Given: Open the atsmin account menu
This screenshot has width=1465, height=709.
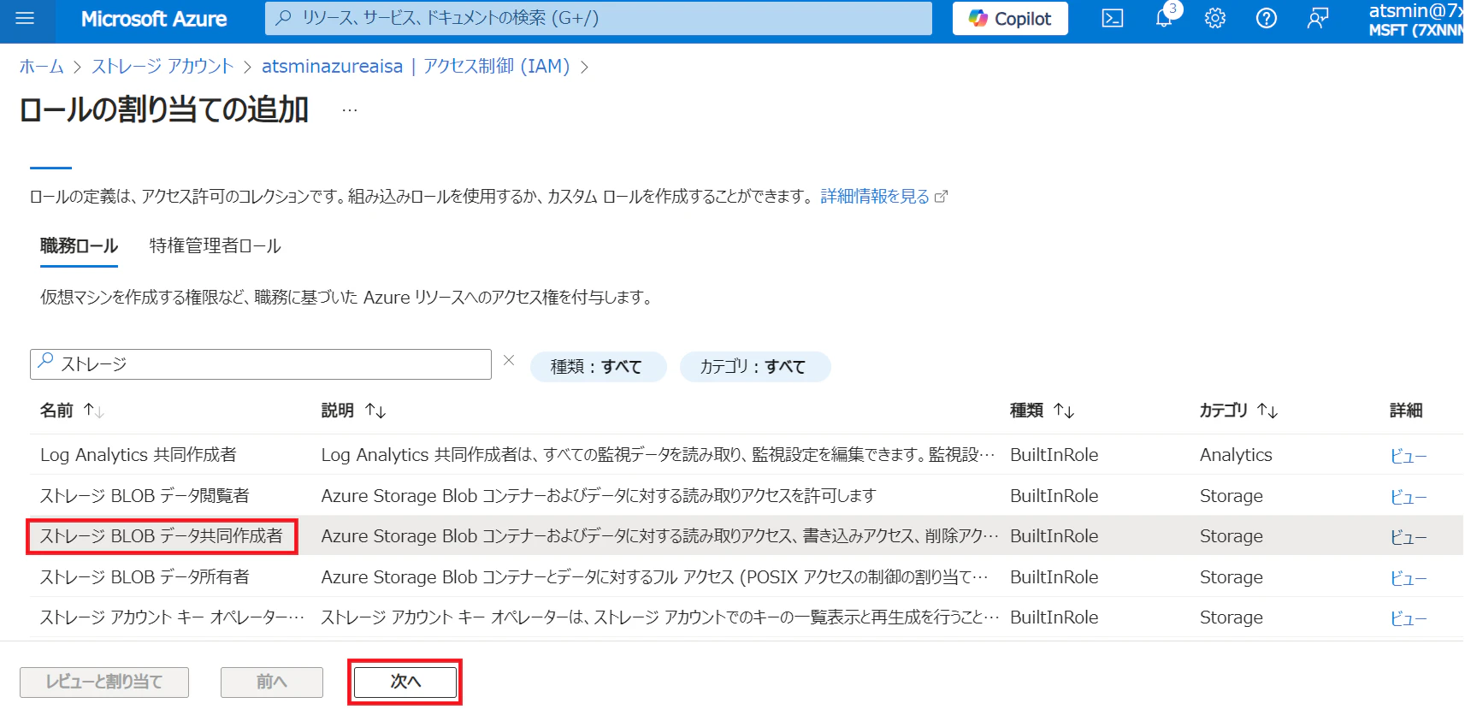Looking at the screenshot, I should pyautogui.click(x=1415, y=20).
